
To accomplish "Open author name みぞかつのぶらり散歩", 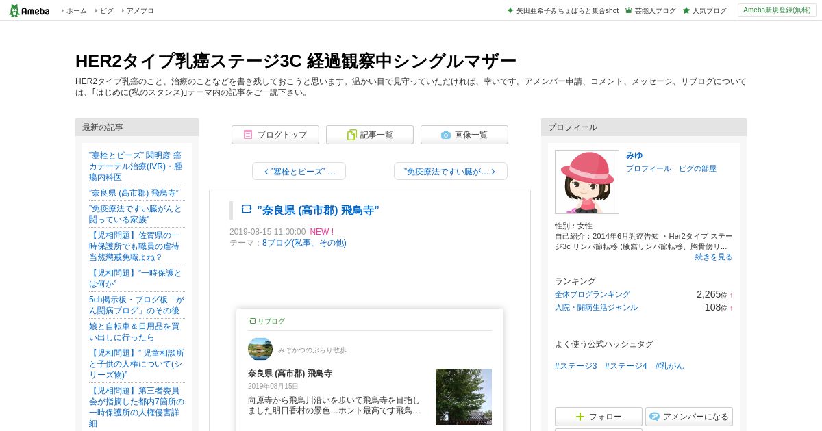I will (x=312, y=350).
